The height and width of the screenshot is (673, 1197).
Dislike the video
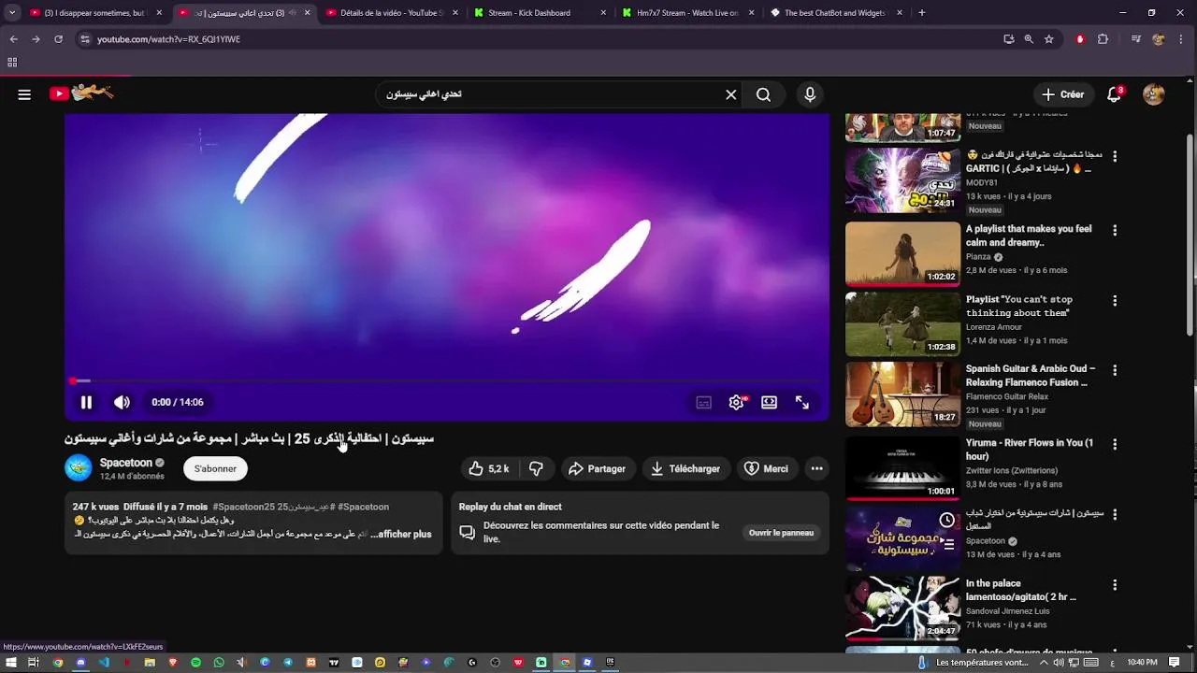point(536,468)
